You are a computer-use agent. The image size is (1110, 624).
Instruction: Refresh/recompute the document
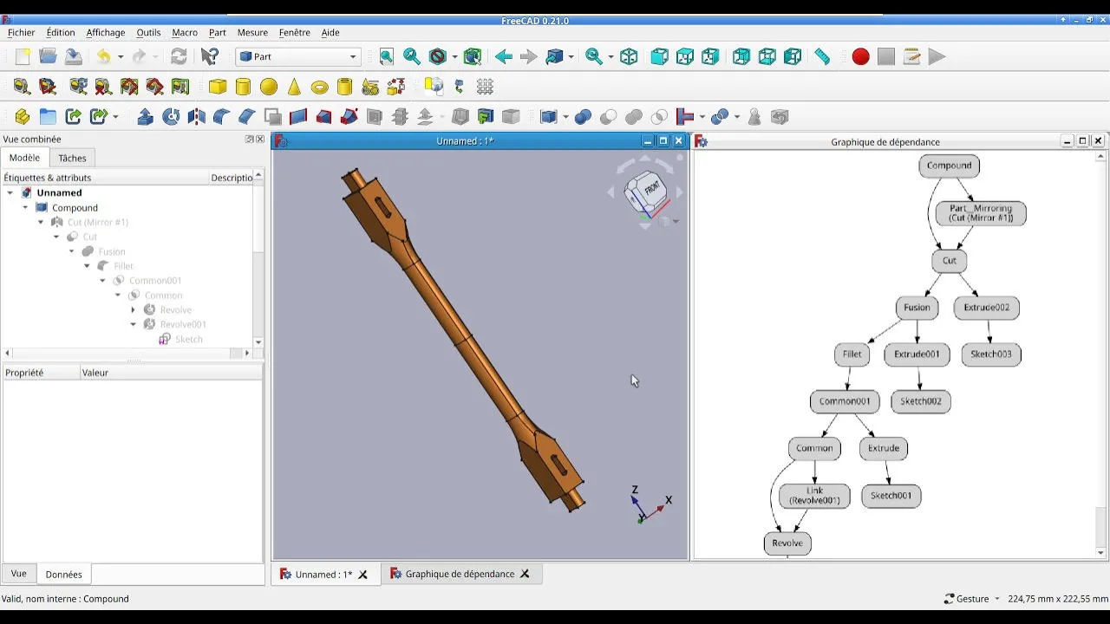point(179,56)
